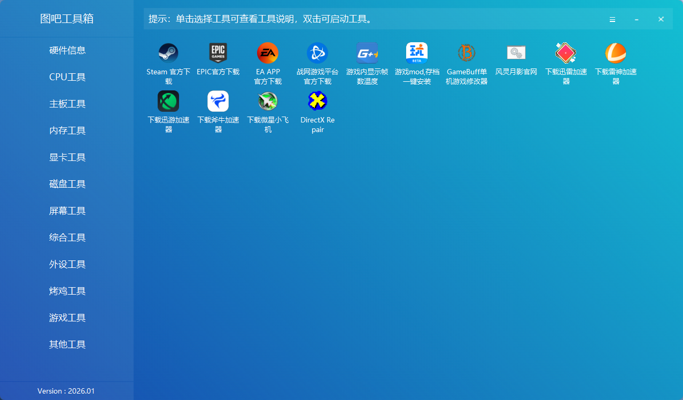The width and height of the screenshot is (683, 400).
Task: Click the 战网游戏平台 Battle.net icon
Action: pyautogui.click(x=317, y=53)
